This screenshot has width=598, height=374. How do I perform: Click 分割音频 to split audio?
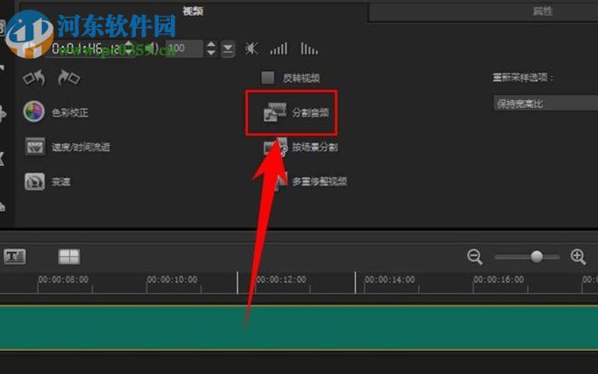click(296, 112)
